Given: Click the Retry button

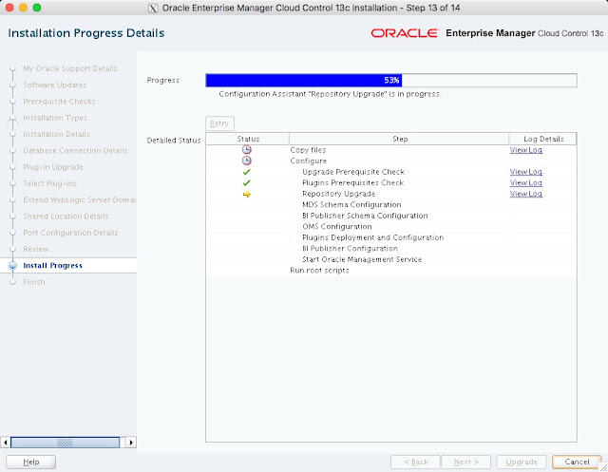Looking at the screenshot, I should (219, 123).
